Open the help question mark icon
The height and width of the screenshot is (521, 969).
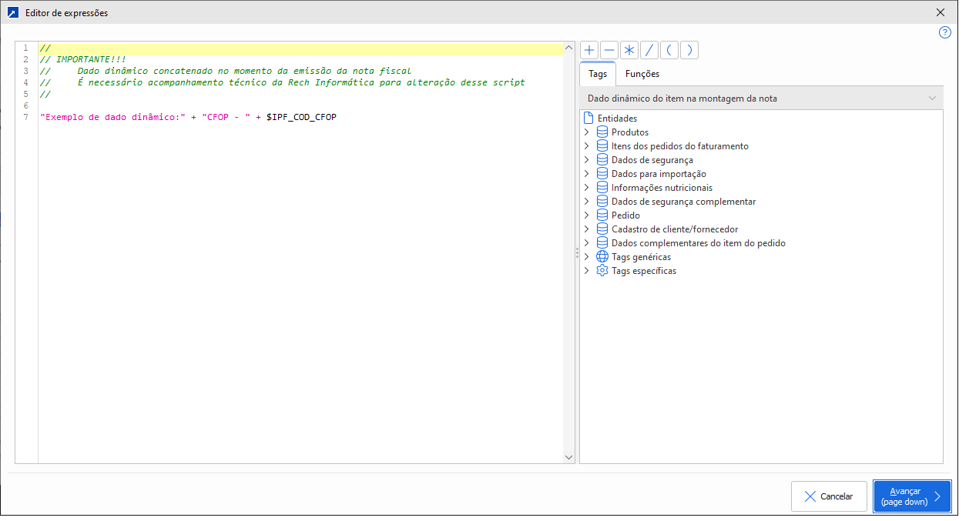[945, 32]
